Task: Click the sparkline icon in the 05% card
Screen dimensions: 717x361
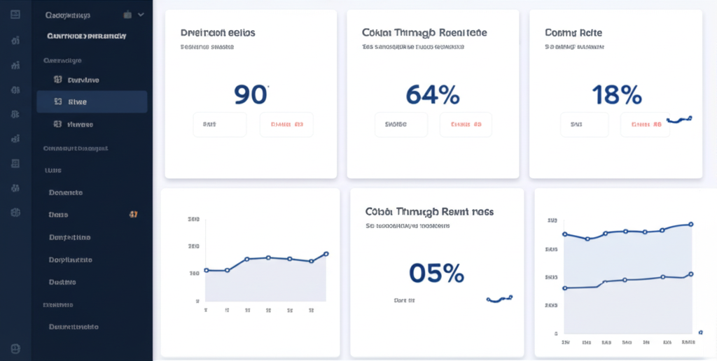Action: [x=499, y=299]
